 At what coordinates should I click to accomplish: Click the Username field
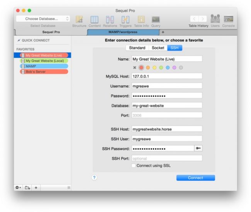(167, 86)
